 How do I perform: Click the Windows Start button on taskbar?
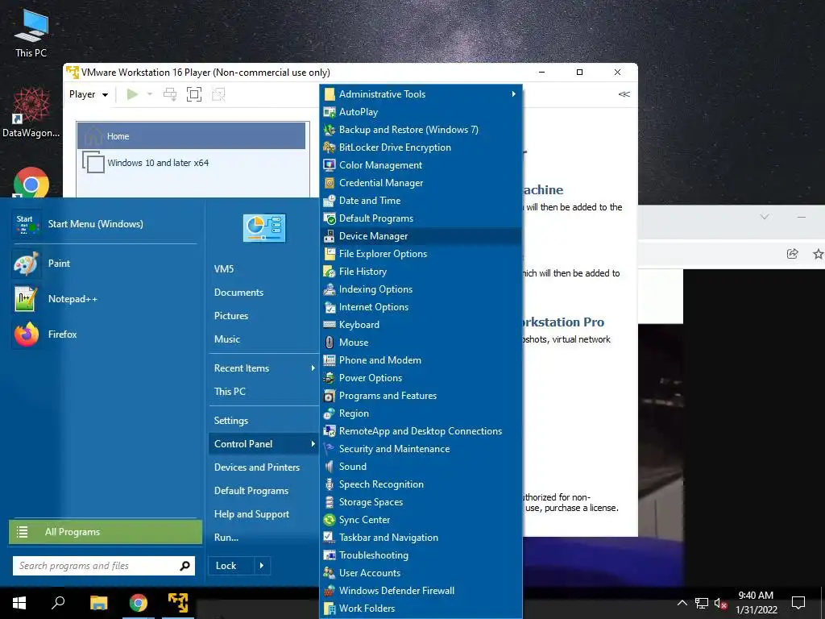click(x=19, y=603)
